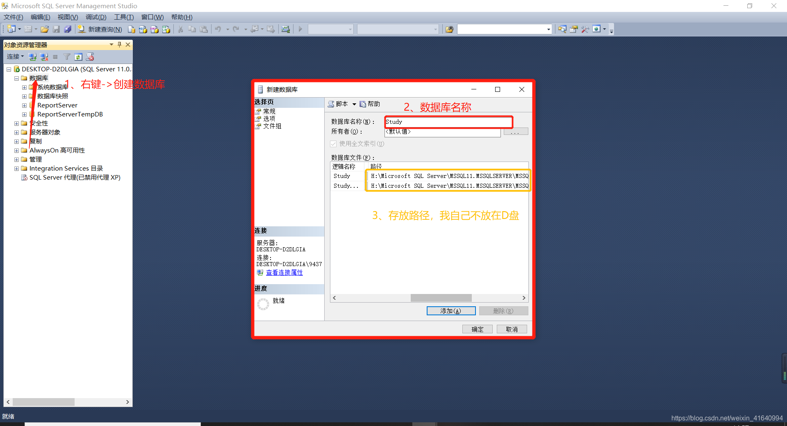The image size is (787, 426).
Task: Expand the 服务器对象 folder
Action: coord(16,132)
